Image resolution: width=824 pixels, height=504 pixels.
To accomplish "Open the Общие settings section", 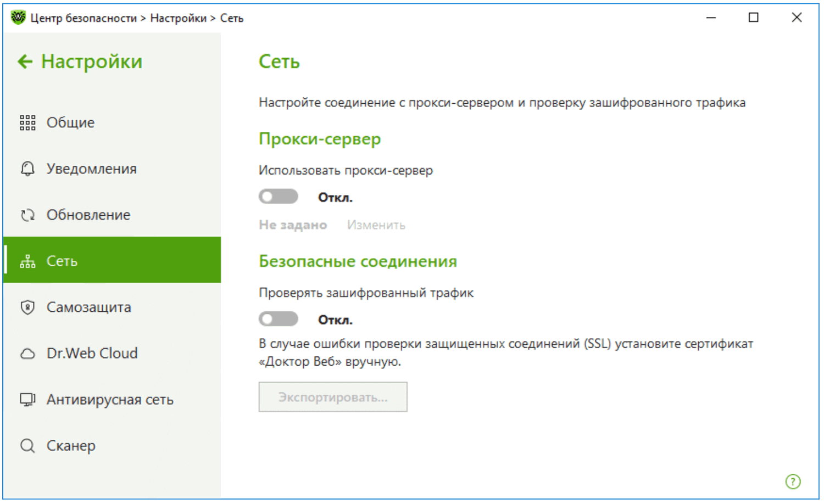I will [112, 122].
